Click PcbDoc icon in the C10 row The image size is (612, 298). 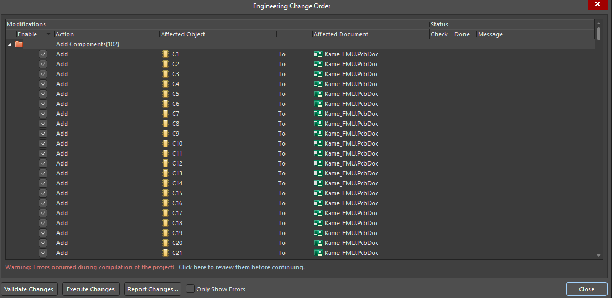coord(318,143)
